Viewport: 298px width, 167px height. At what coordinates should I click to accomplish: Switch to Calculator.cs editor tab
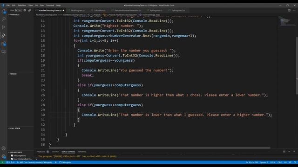(99, 10)
